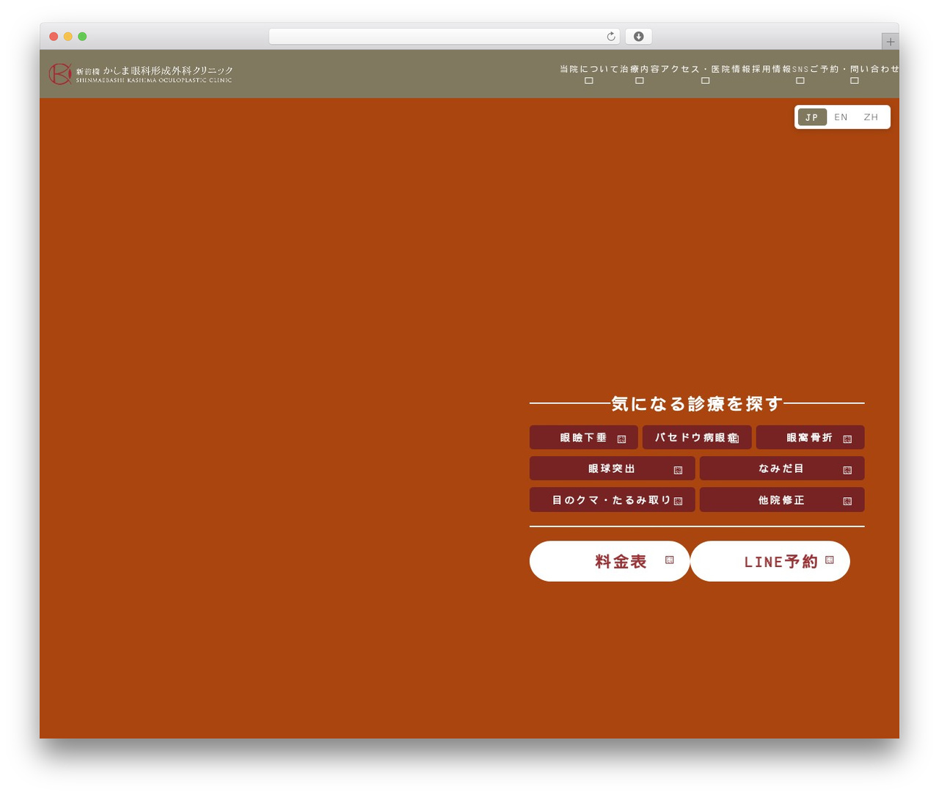
Task: Click arrow icon on 眼球突出 button
Action: coord(678,470)
